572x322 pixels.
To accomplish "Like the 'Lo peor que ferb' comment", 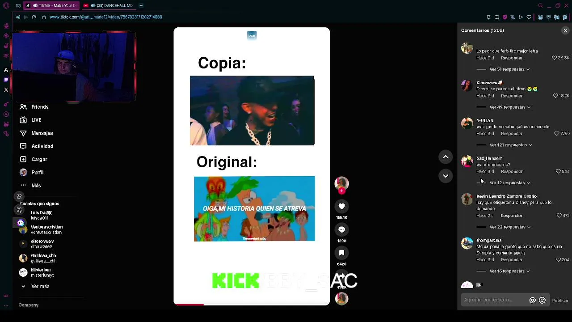I will pyautogui.click(x=555, y=58).
